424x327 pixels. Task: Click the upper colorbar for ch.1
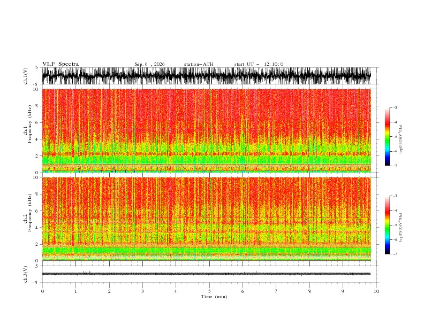[x=387, y=137]
